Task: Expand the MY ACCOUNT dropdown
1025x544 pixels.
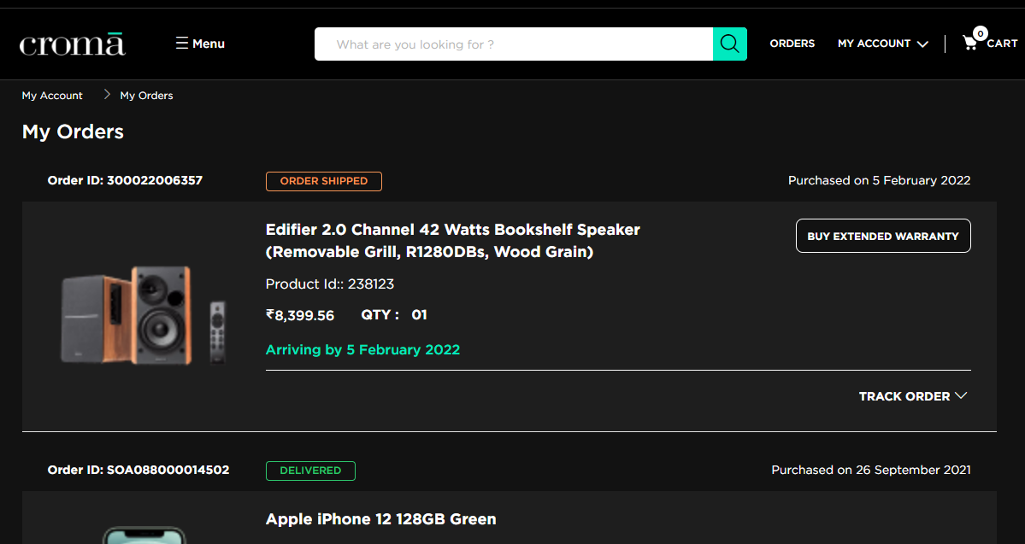Action: (882, 44)
